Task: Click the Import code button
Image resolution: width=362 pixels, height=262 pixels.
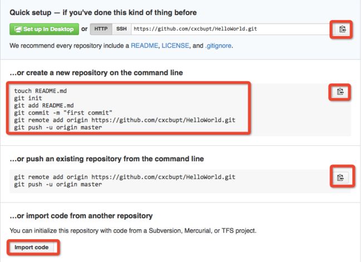Action: click(32, 247)
